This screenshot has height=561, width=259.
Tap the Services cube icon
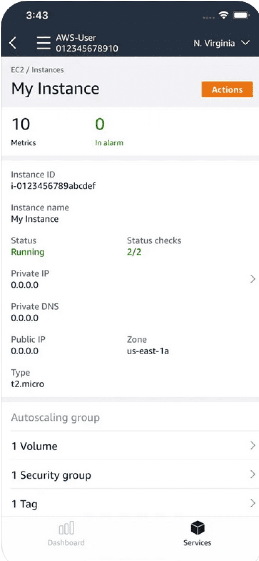(x=197, y=528)
